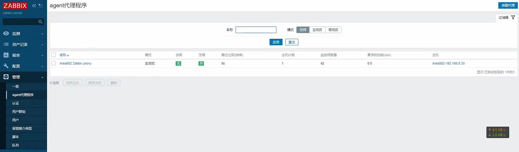Open host Area502-192.168.9.20 link
The height and width of the screenshot is (152, 519).
click(x=448, y=63)
